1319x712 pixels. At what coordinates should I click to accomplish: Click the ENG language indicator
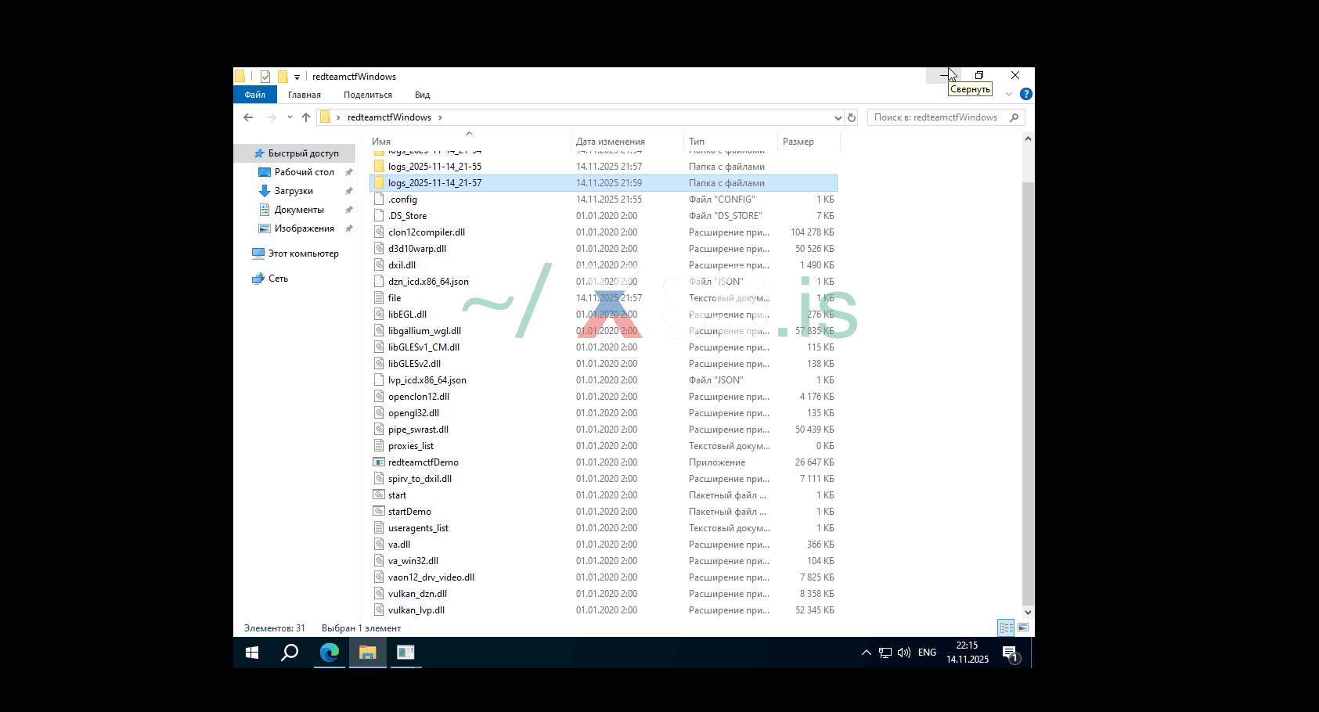pos(927,653)
